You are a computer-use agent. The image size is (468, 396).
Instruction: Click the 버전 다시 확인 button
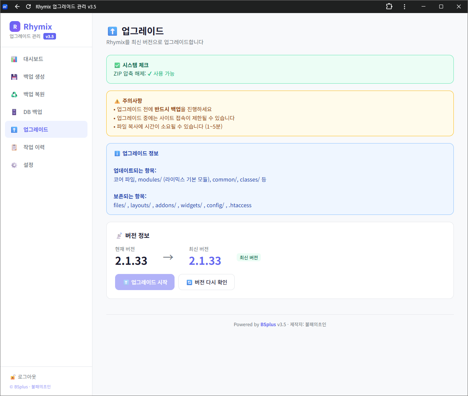point(206,282)
